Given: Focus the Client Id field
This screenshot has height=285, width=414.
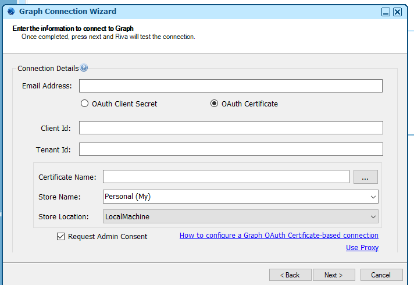Looking at the screenshot, I should click(x=231, y=127).
